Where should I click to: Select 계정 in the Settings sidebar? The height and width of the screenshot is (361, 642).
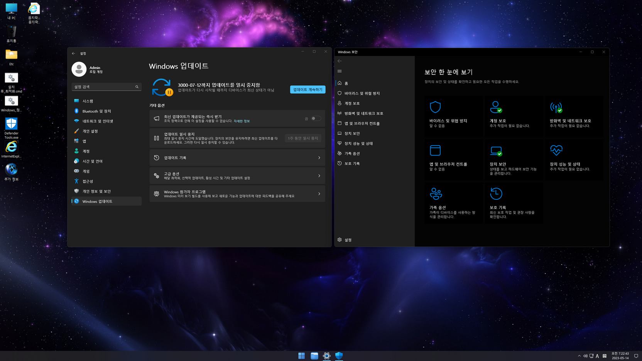106,151
